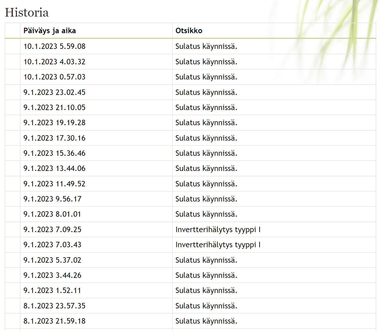
Task: Open the 10.1.2023 0.57.03 history row
Action: pos(54,77)
